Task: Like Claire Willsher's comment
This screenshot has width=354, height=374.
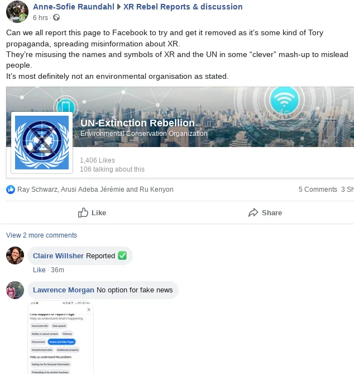Action: [39, 270]
